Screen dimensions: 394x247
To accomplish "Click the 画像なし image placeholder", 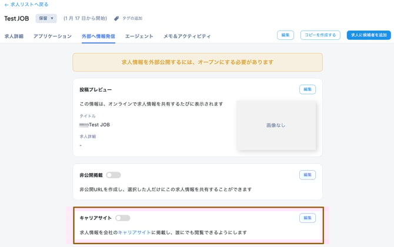I will tap(276, 125).
